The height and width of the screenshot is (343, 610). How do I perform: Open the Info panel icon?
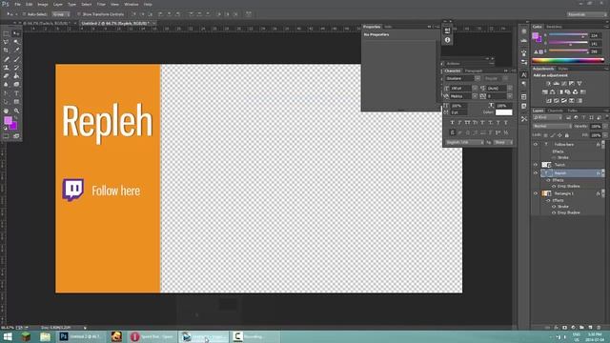coord(447,40)
